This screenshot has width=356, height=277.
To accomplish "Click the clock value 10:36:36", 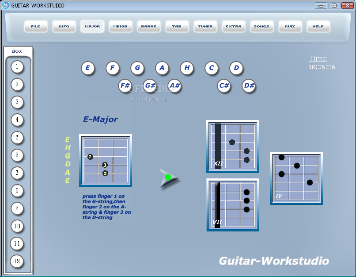I will click(322, 67).
